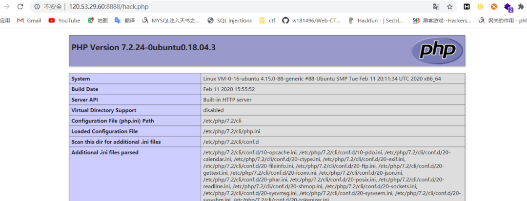This screenshot has width=527, height=201.
Task: Open the purple extension with badge 2
Action: [x=507, y=7]
